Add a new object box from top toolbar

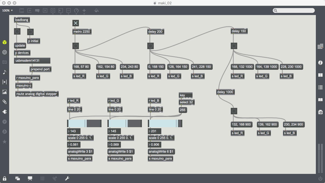[22, 10]
